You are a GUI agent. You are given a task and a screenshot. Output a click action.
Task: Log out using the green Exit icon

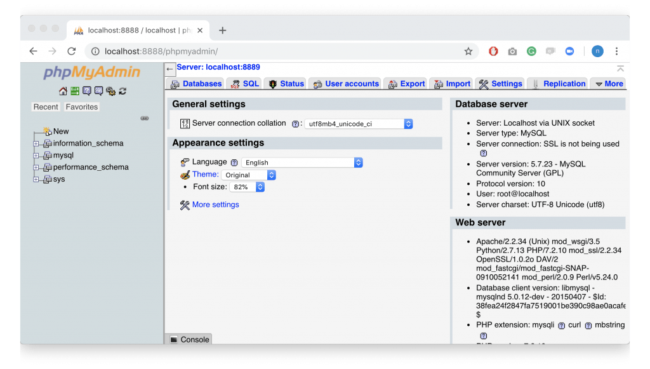[75, 91]
